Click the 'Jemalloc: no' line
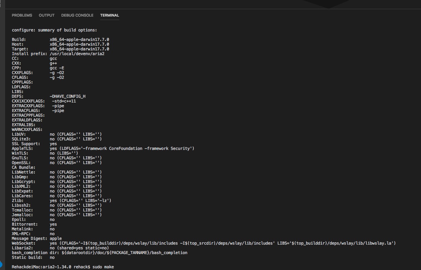 [x=57, y=215]
